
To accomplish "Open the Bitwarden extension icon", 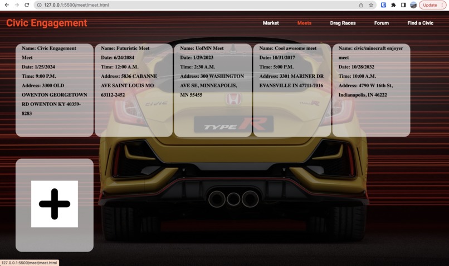I will pos(383,5).
